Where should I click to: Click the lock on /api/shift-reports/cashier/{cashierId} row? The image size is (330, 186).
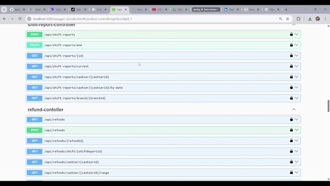point(291,77)
